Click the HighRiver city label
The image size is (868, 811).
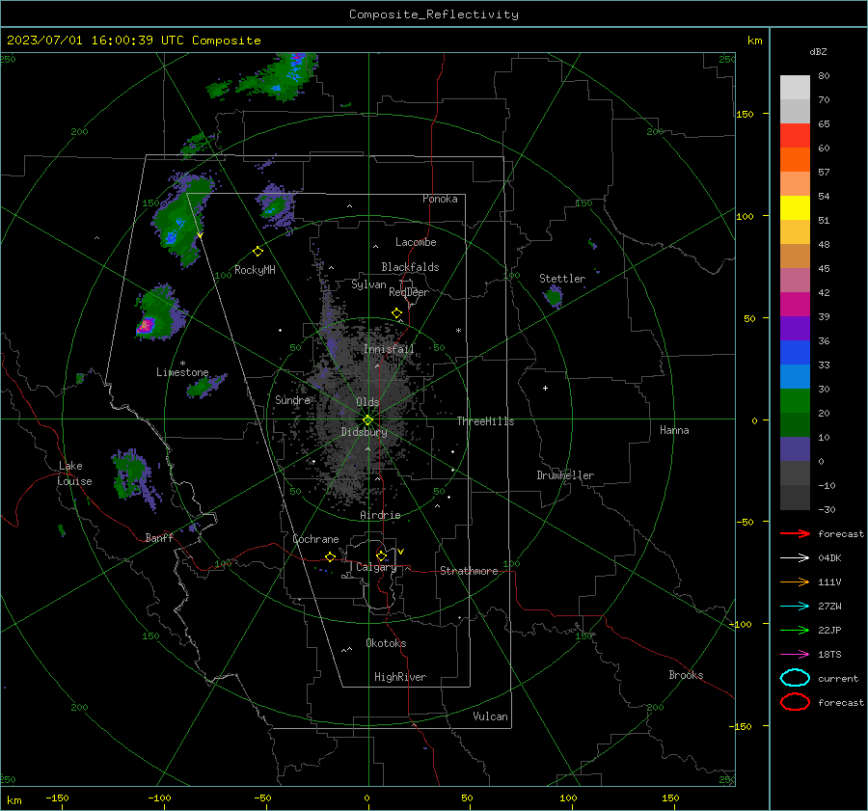[400, 677]
